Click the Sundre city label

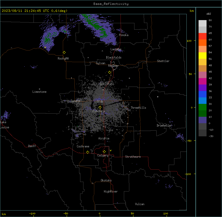(75, 101)
